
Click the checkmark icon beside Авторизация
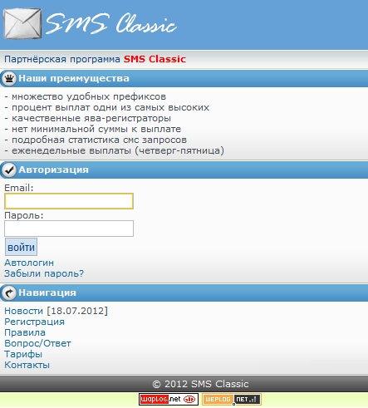click(9, 170)
